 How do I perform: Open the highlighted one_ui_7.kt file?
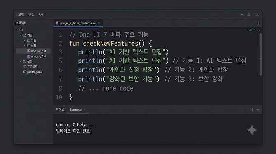coord(33,51)
